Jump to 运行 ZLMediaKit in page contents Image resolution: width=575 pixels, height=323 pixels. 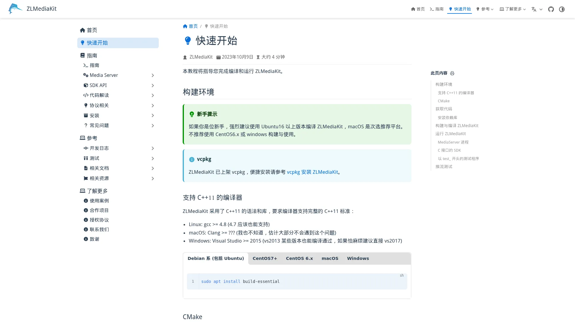pyautogui.click(x=450, y=134)
